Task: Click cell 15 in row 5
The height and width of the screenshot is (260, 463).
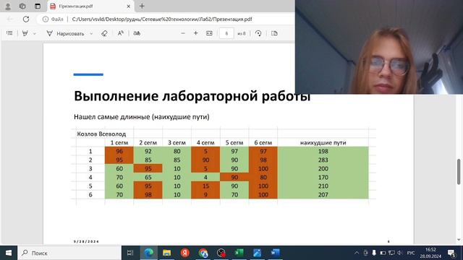Action: 205,186
